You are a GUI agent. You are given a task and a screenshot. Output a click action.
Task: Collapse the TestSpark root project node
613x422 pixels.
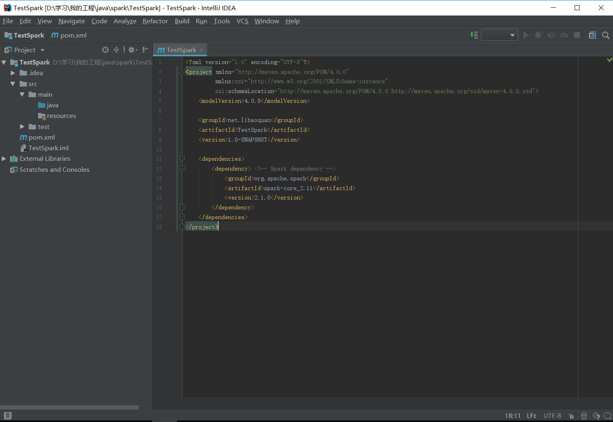click(x=4, y=62)
